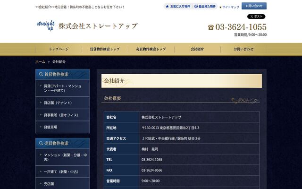Click the 株式会社ストレートアップ header title
The height and width of the screenshot is (189, 302).
98,26
